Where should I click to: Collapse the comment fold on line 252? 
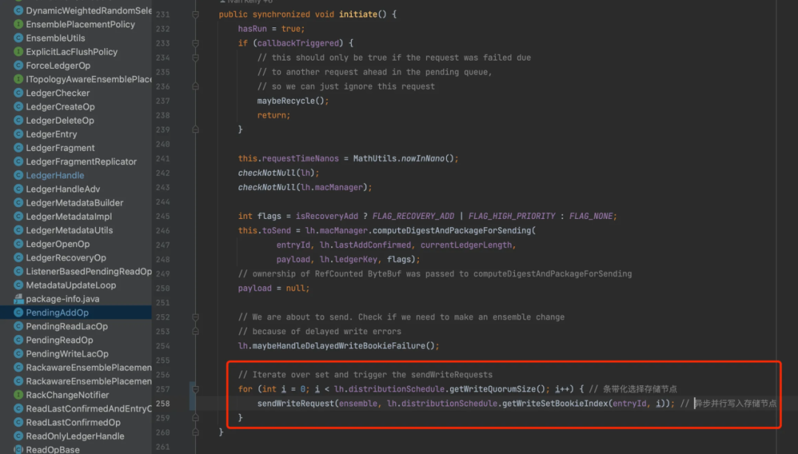(195, 317)
